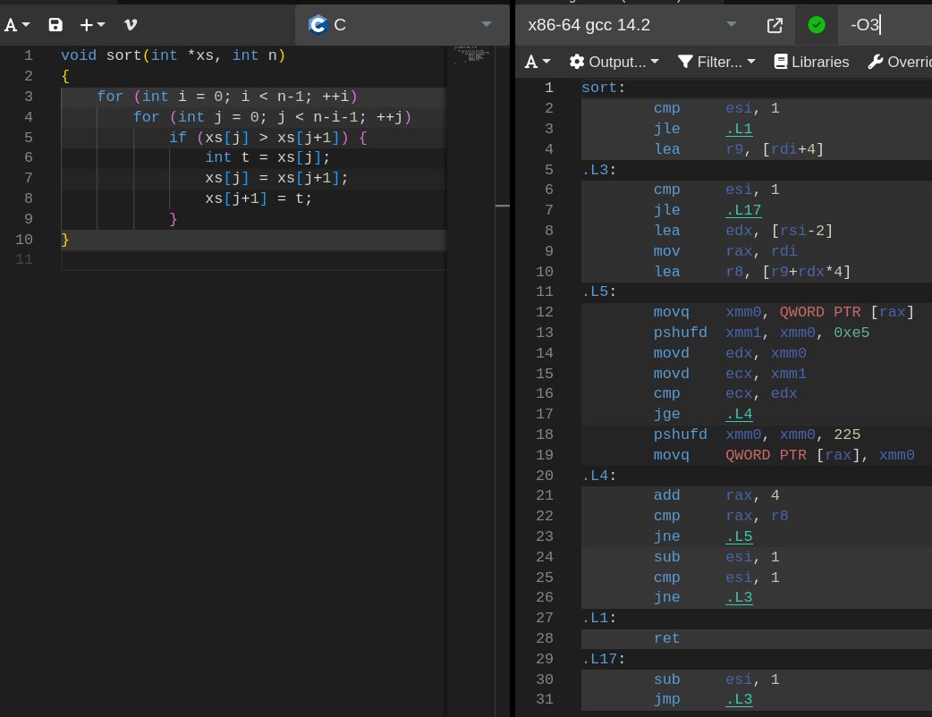Click the inner for loop with j
Viewport: 932px width, 717px height.
pyautogui.click(x=272, y=117)
